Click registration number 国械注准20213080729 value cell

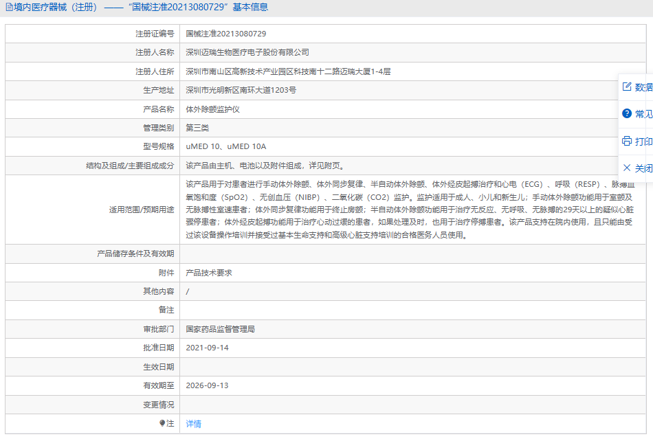225,34
